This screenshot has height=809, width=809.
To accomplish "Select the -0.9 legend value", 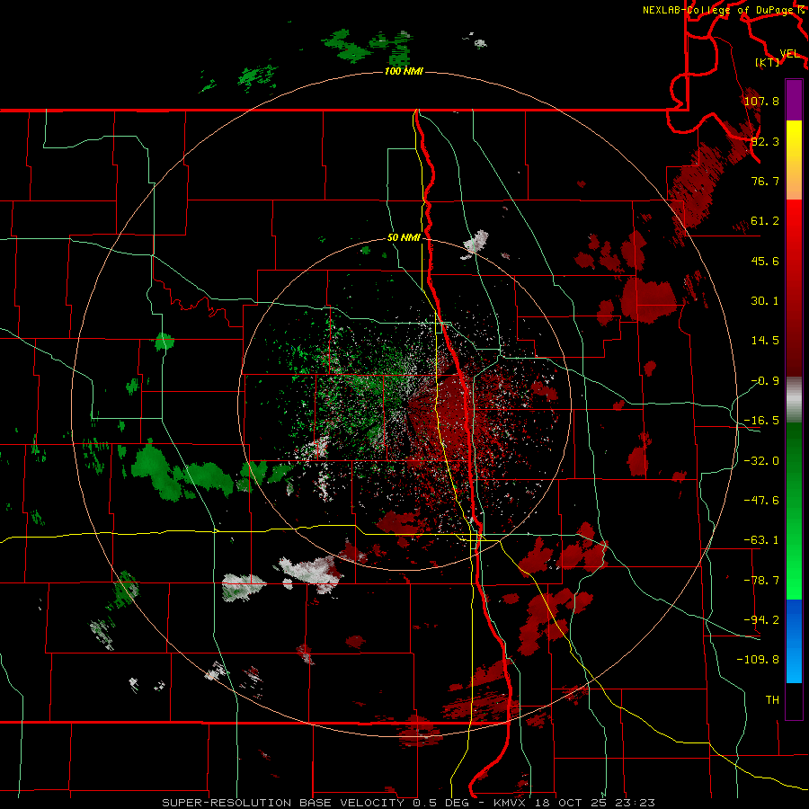I will (765, 381).
